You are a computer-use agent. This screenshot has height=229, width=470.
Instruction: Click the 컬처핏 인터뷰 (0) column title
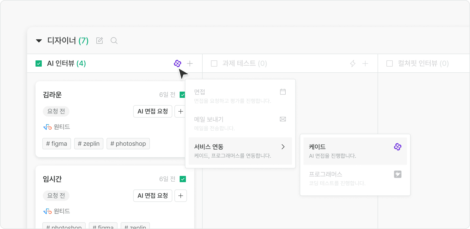pos(423,63)
